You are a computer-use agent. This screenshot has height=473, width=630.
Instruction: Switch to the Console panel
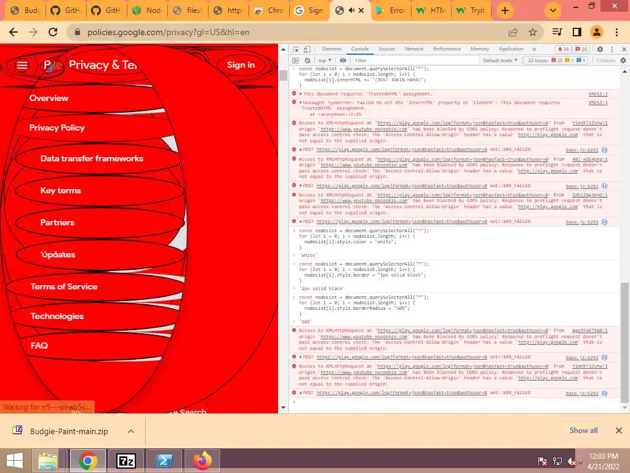click(359, 49)
